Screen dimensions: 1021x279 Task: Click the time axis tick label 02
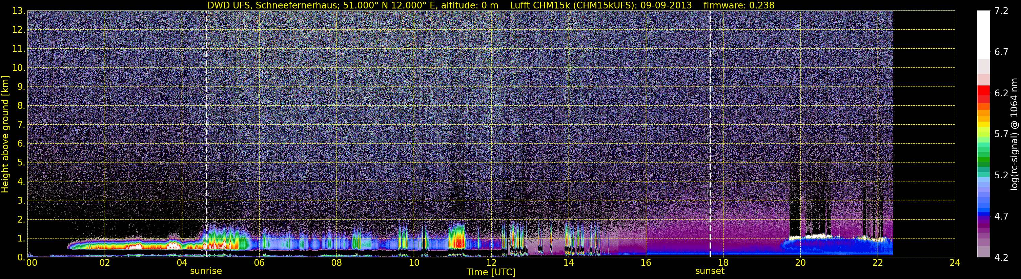click(x=105, y=263)
